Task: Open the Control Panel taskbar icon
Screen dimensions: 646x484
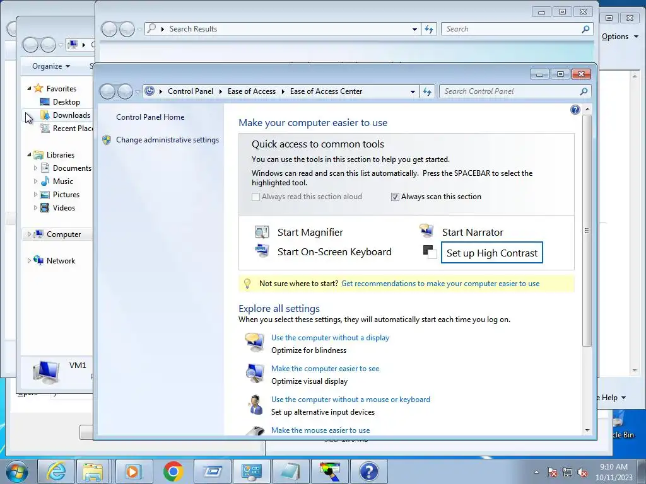Action: coord(252,471)
